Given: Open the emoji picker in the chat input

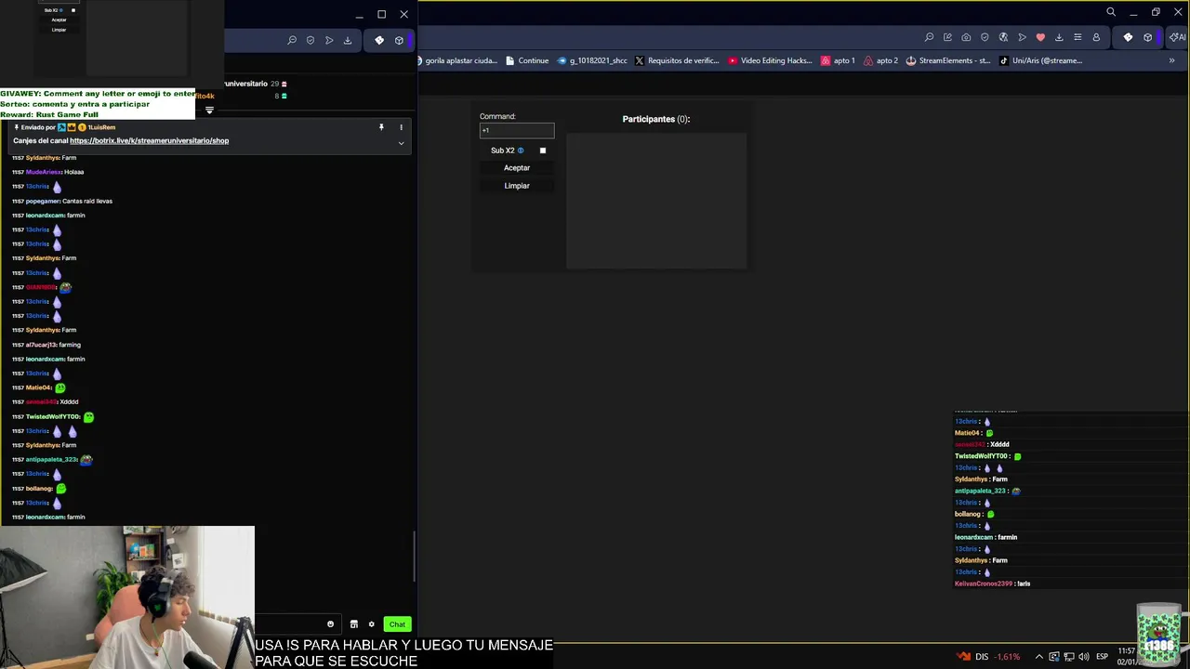Looking at the screenshot, I should coord(330,624).
